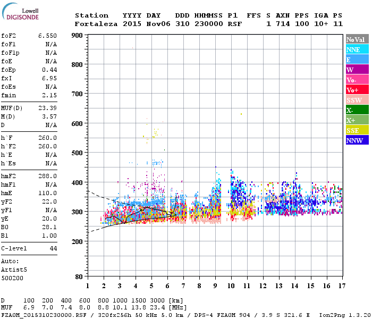The image size is (372, 319).
Task: Select the Vo- pink legend swatch
Action: point(357,80)
